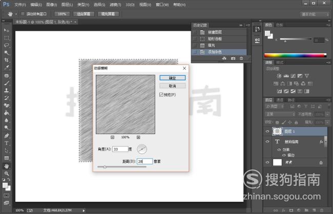The width and height of the screenshot is (333, 214).
Task: Hide the 背景 background layer eye
Action: point(267,162)
